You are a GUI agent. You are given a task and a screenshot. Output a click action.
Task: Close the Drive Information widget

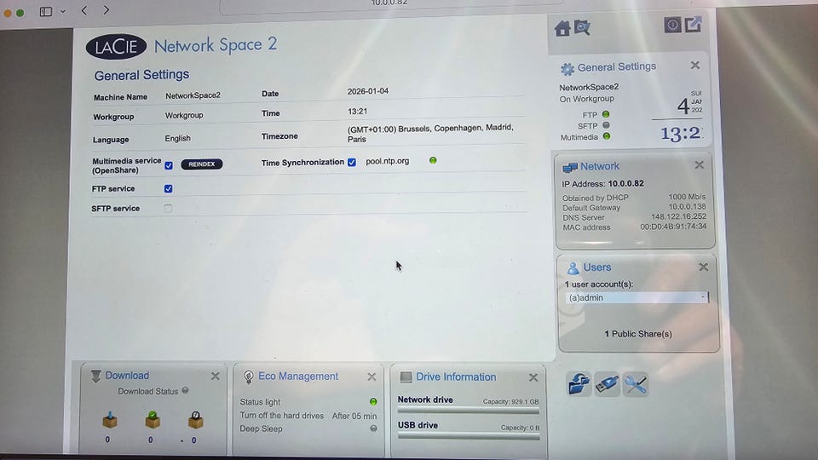(x=533, y=377)
